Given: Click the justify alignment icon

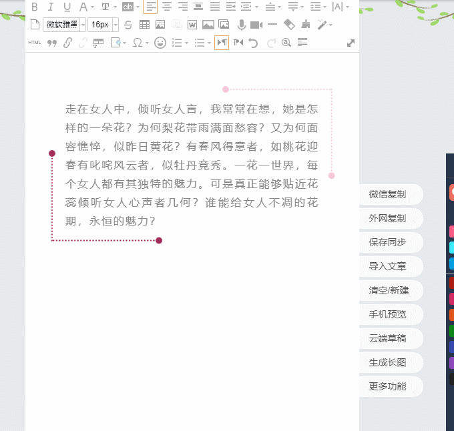Looking at the screenshot, I should click(x=215, y=7).
